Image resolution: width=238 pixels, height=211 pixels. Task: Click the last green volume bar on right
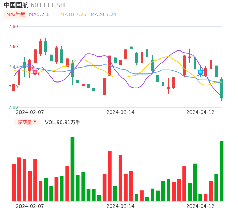pyautogui.click(x=222, y=171)
